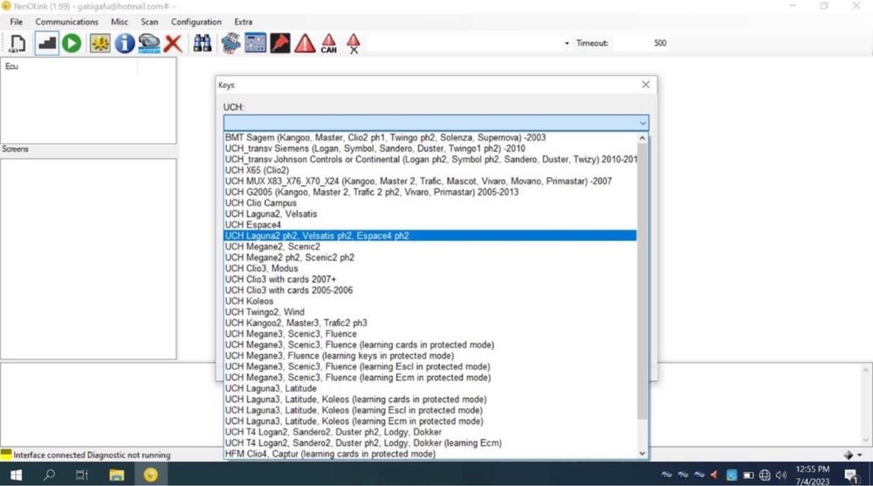This screenshot has height=486, width=873.
Task: Click the new document toolbar icon
Action: (x=17, y=44)
